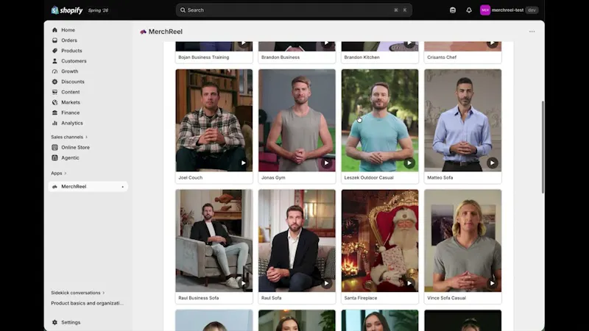The image size is (589, 331).
Task: Click the Agentic channel icon
Action: tap(54, 157)
